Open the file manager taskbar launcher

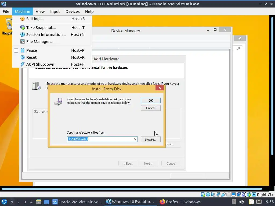39,202
